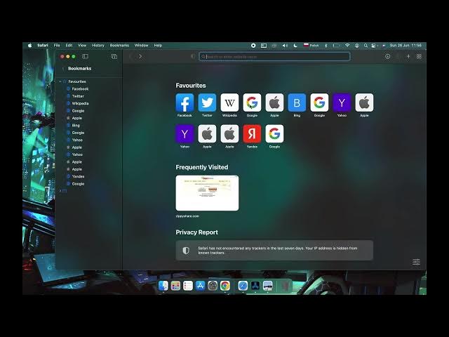
Task: Open the Wikipedia favourite tile
Action: [229, 103]
